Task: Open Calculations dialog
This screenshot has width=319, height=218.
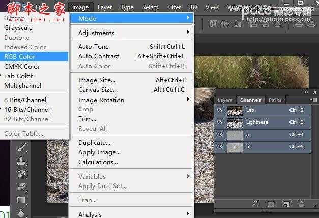Action: [x=132, y=162]
